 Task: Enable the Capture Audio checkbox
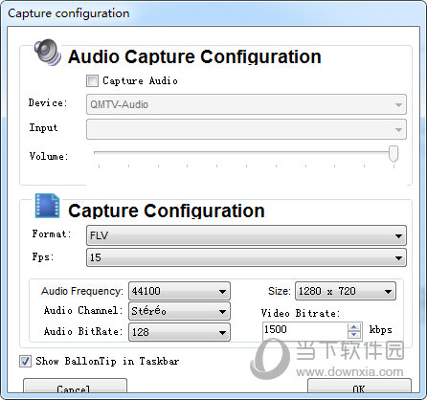coord(92,80)
